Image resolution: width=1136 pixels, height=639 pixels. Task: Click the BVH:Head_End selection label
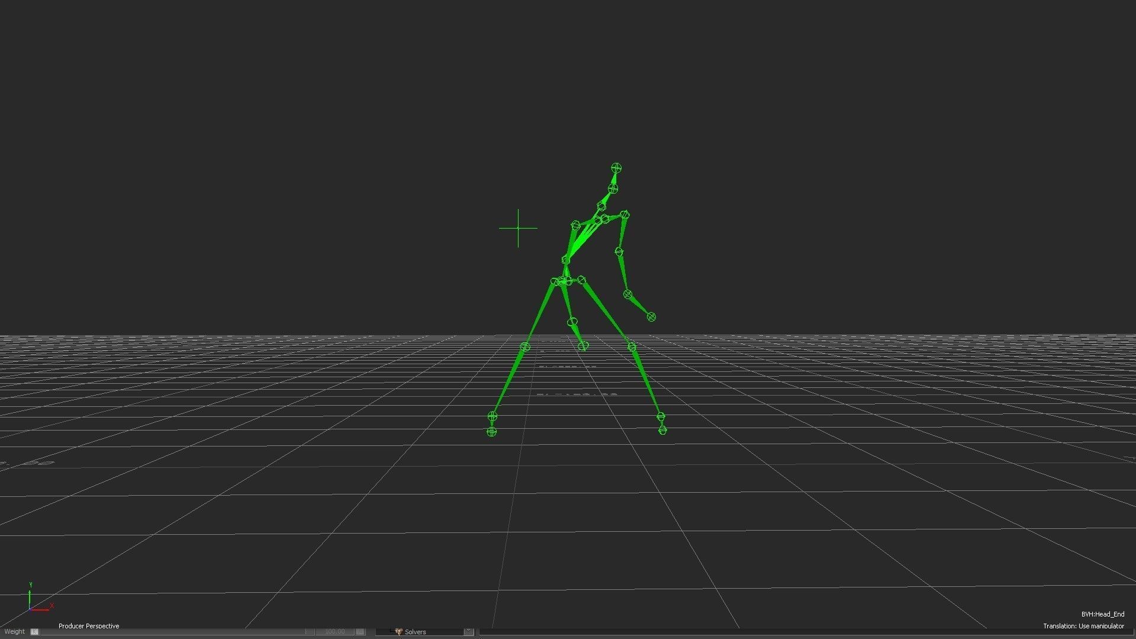point(1102,614)
